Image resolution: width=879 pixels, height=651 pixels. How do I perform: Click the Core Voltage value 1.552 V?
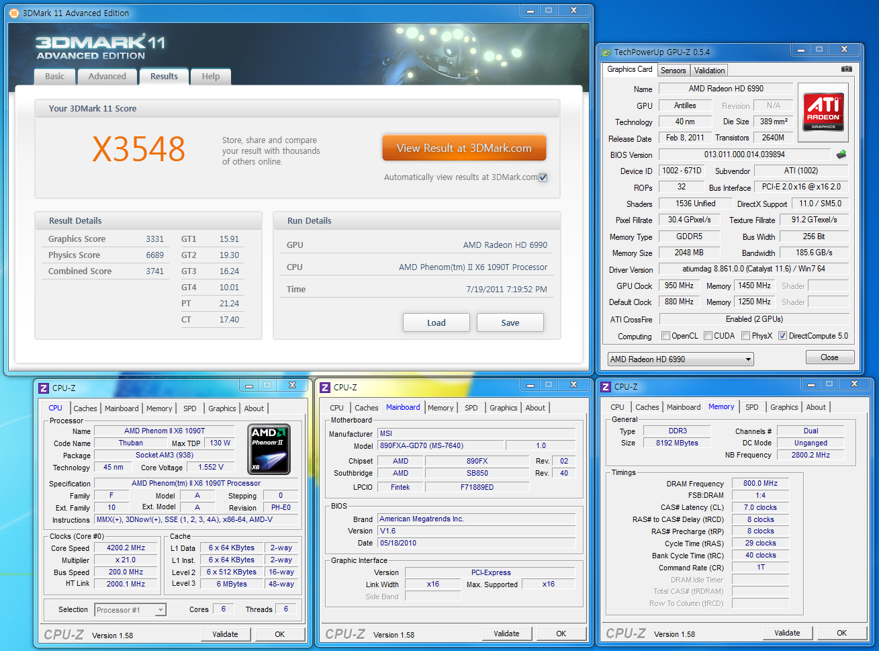pos(212,467)
